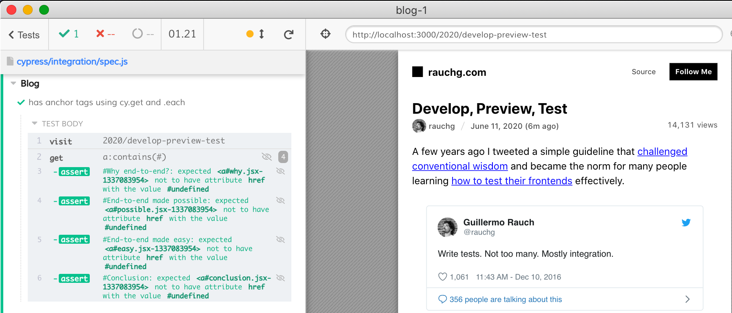Screen dimensions: 732x313
Task: Toggle auto-scrolling arrow icon
Action: (x=261, y=34)
